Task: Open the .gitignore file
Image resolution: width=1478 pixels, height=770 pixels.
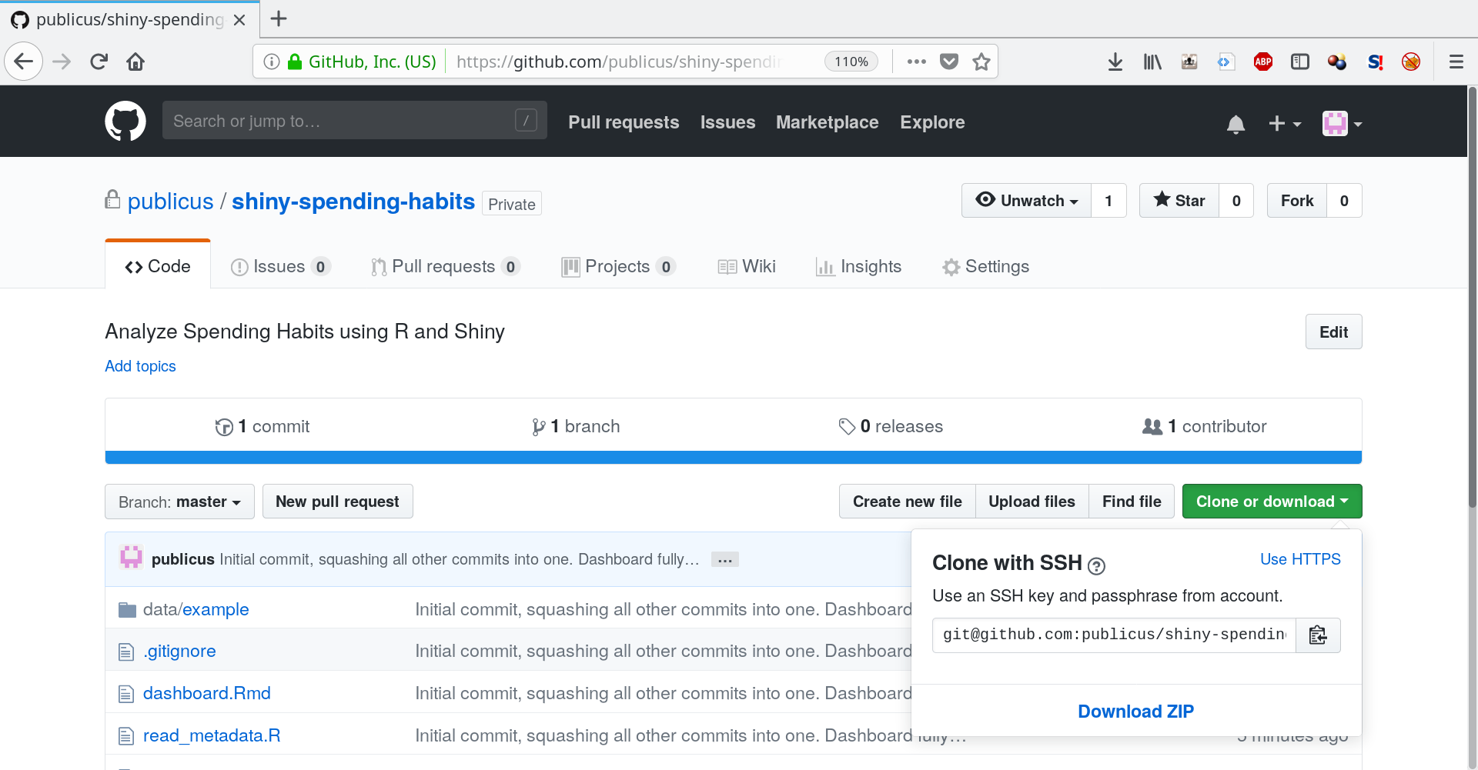Action: click(179, 651)
